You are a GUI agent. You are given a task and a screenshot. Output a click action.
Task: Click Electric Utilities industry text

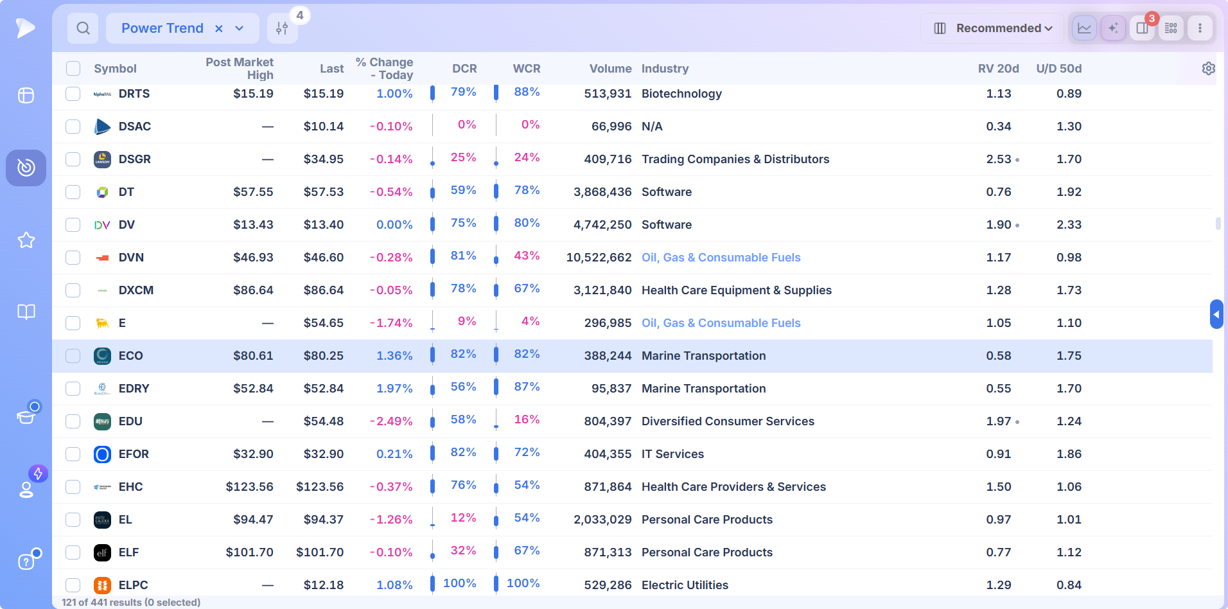pyautogui.click(x=685, y=585)
